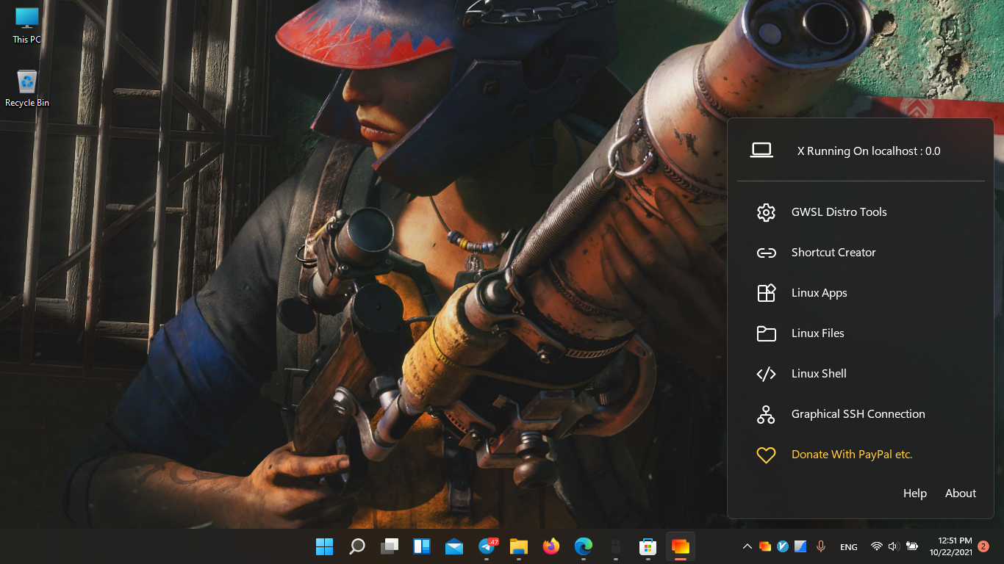Expand the hidden tray icons chevron
The width and height of the screenshot is (1004, 564).
point(747,546)
